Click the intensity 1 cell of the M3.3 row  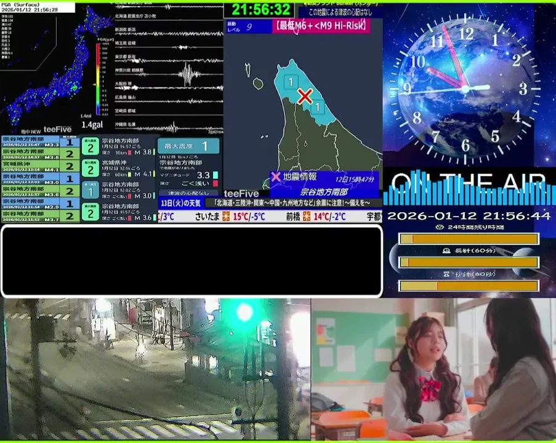click(x=70, y=142)
